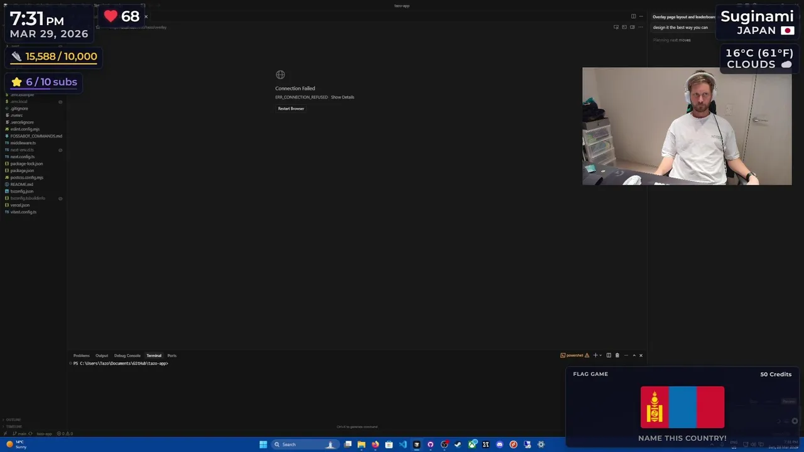The image size is (804, 452).
Task: Open Visual Studio Code from taskbar
Action: click(x=403, y=444)
